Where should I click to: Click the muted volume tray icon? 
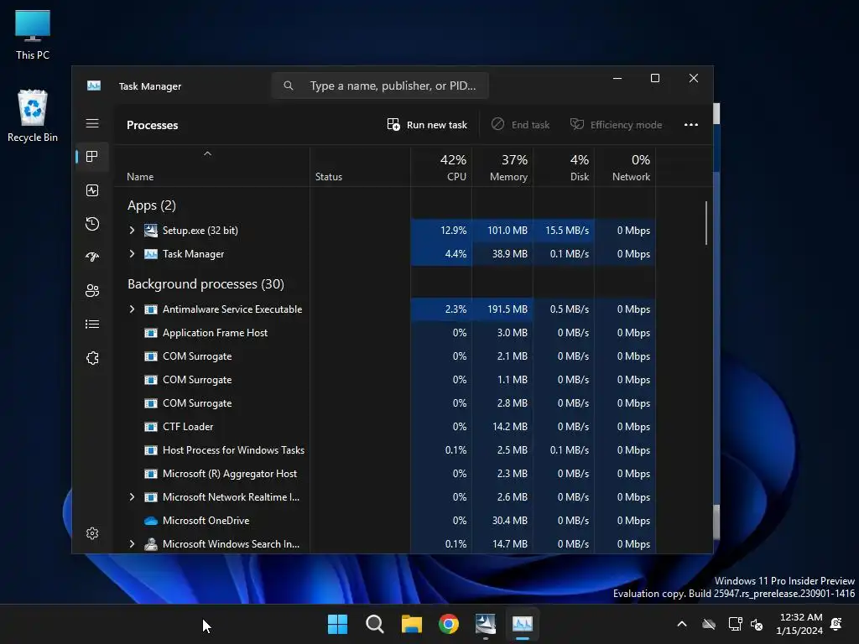(757, 624)
